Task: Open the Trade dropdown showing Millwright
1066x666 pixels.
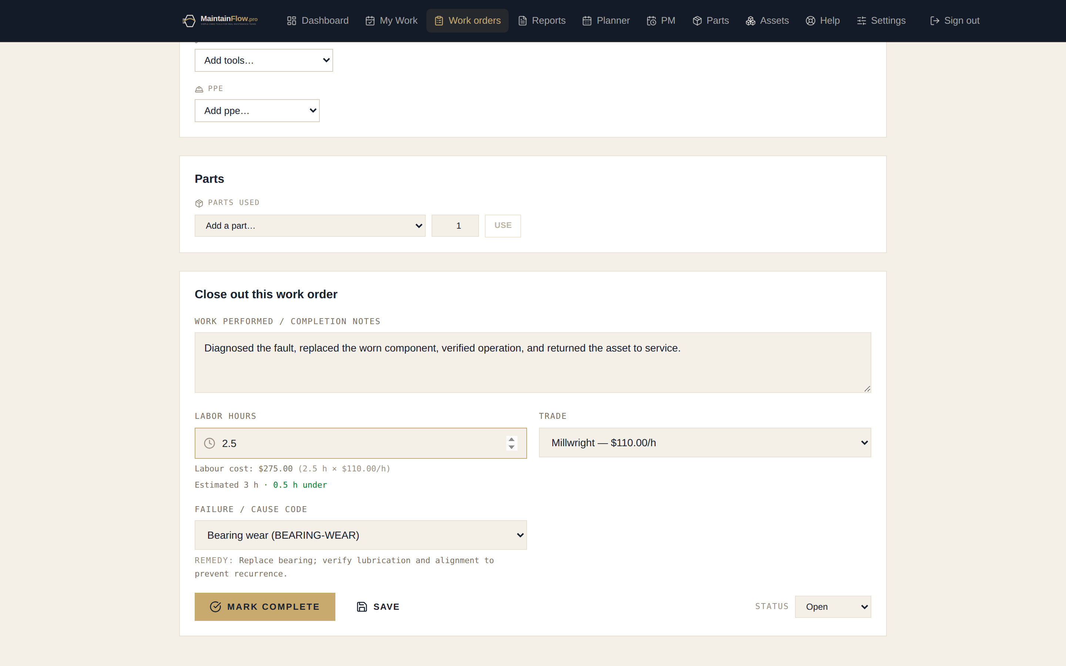Action: (705, 443)
